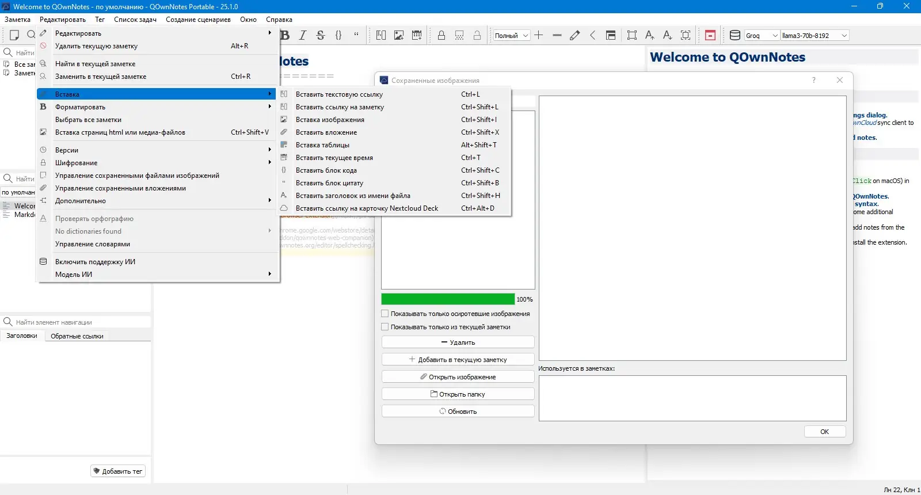Click the Nextcloud Deck card link menu item

tap(394, 208)
